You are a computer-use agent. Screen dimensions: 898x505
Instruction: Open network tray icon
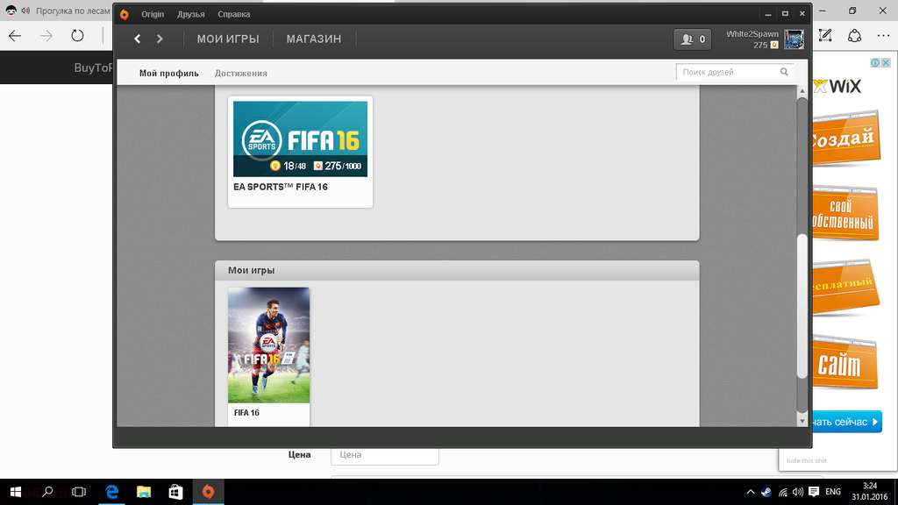(783, 492)
